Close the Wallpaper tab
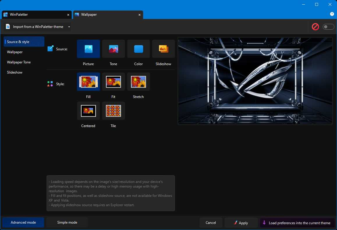 139,15
